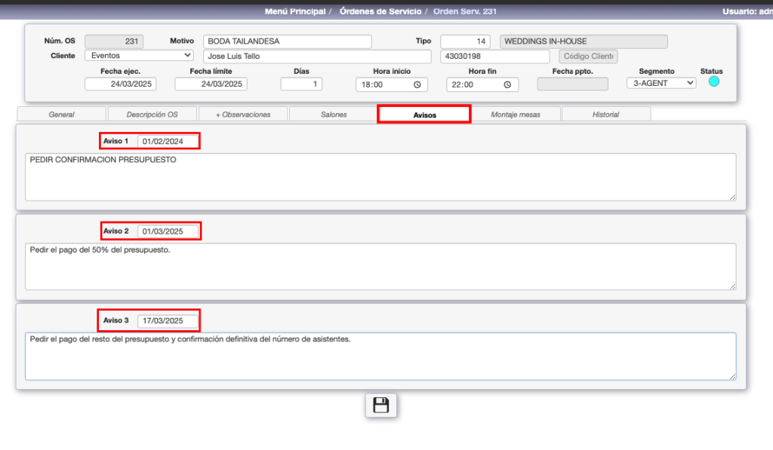Click the save floppy disk icon
The image size is (773, 450).
pyautogui.click(x=381, y=406)
